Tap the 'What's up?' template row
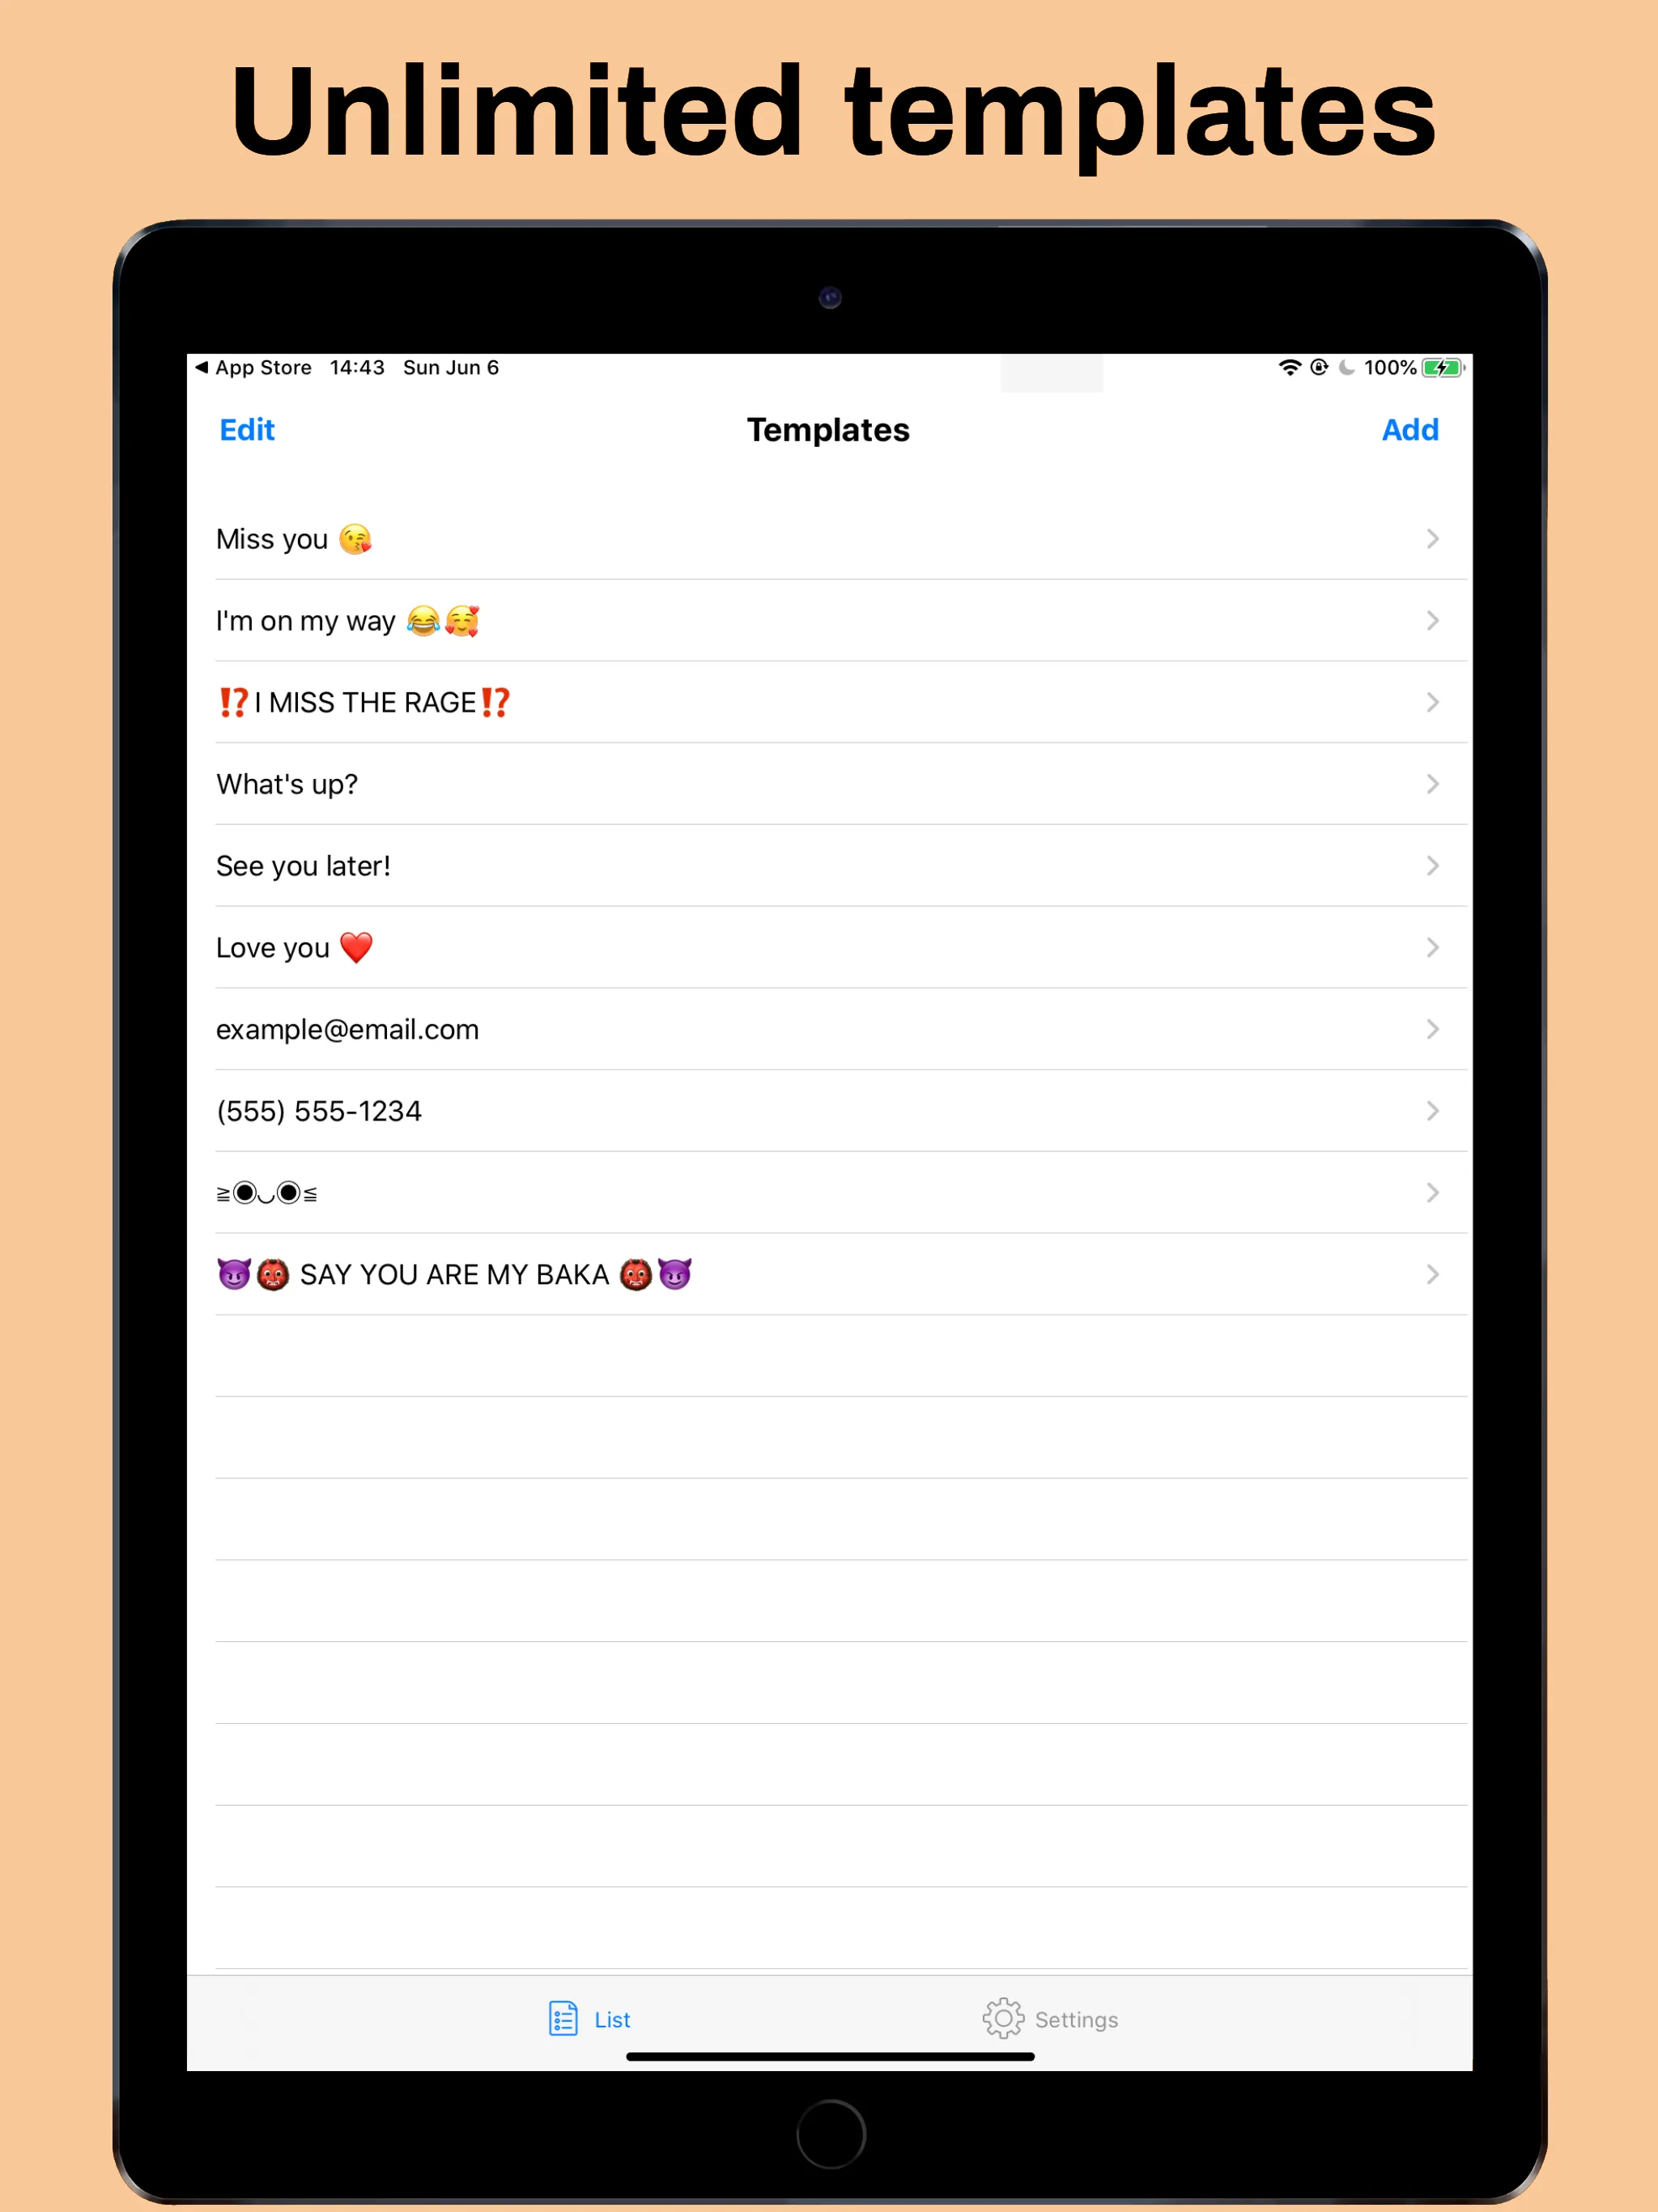Image resolution: width=1658 pixels, height=2212 pixels. (829, 784)
